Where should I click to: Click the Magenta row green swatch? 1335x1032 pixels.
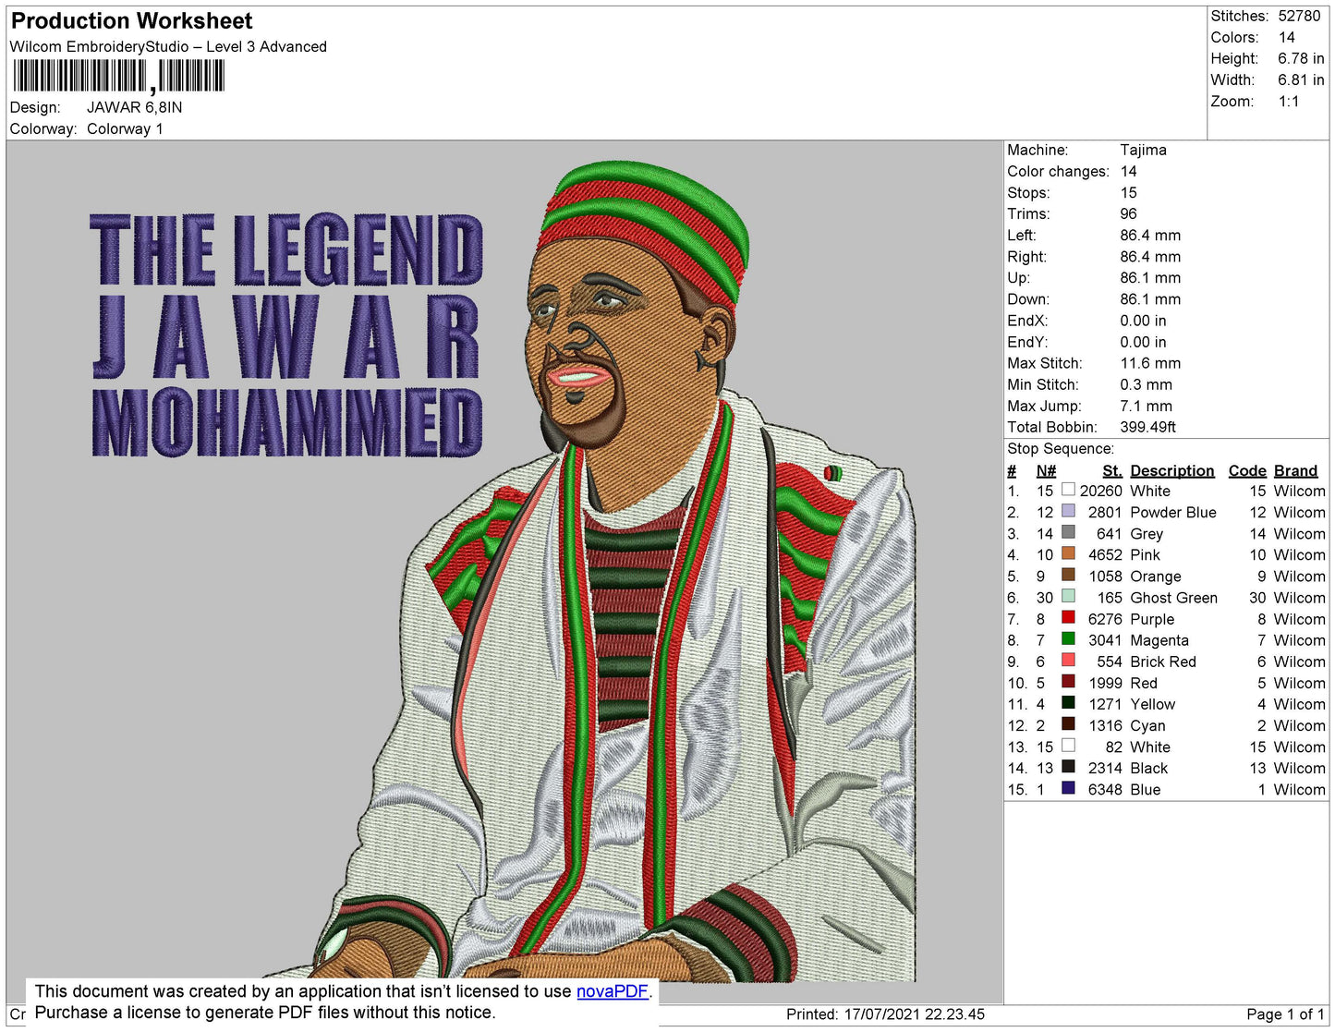click(x=1068, y=639)
